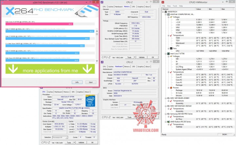Switch to Caches tab in CPU-Z Mainboard window
The height and width of the screenshot is (145, 236).
click(111, 66)
